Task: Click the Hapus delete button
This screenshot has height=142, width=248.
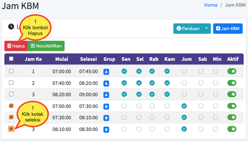Action: point(16,46)
